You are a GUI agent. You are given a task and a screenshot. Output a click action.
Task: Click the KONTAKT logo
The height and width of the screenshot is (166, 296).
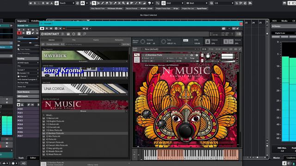50,34
